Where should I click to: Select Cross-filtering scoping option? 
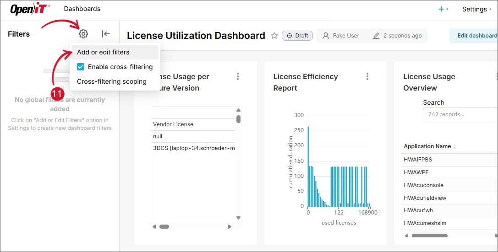[x=112, y=81]
